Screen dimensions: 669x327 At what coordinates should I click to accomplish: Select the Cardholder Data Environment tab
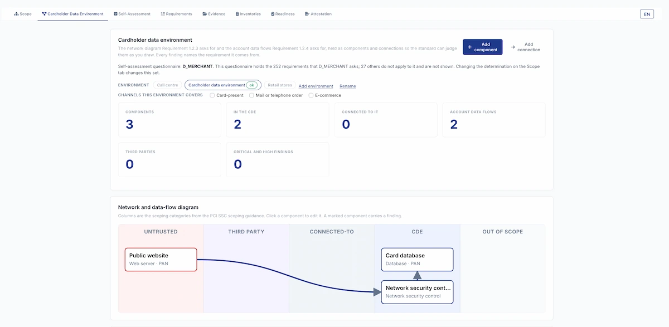[72, 14]
